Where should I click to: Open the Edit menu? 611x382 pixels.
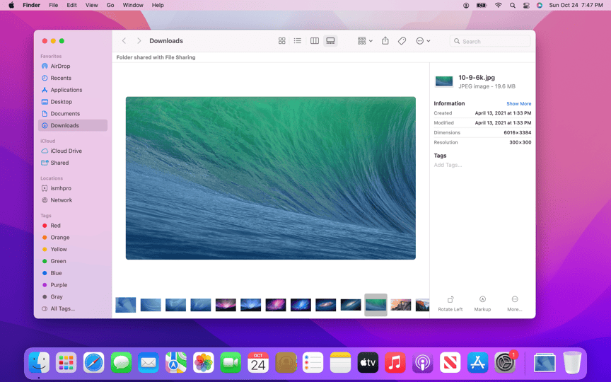[x=71, y=5]
